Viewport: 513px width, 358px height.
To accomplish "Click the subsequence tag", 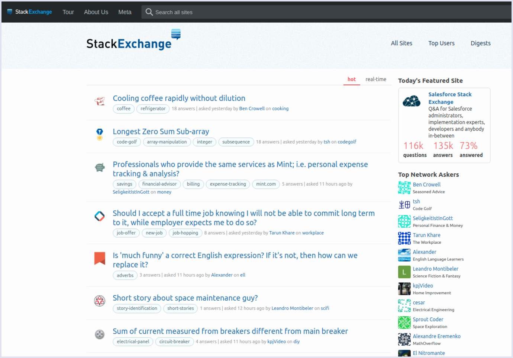I will tap(236, 142).
